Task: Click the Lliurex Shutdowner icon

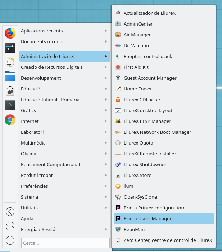Action: pos(118,164)
